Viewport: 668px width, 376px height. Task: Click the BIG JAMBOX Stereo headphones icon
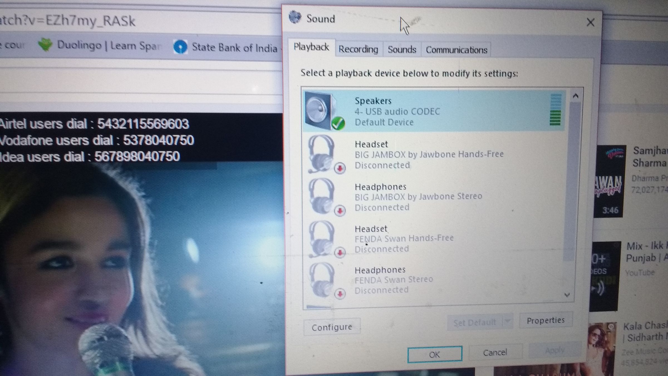[x=322, y=196]
